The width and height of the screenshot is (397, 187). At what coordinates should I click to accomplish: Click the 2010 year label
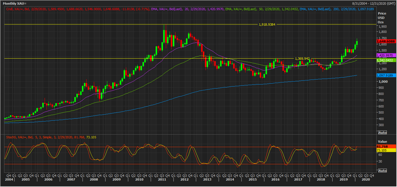click(139, 179)
